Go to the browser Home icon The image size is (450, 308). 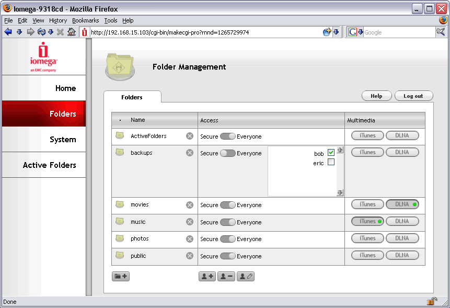(x=72, y=32)
